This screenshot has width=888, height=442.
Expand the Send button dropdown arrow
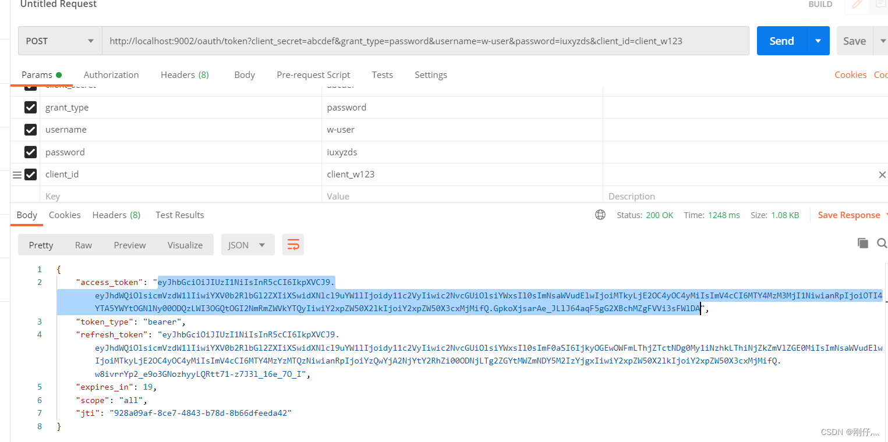click(818, 41)
